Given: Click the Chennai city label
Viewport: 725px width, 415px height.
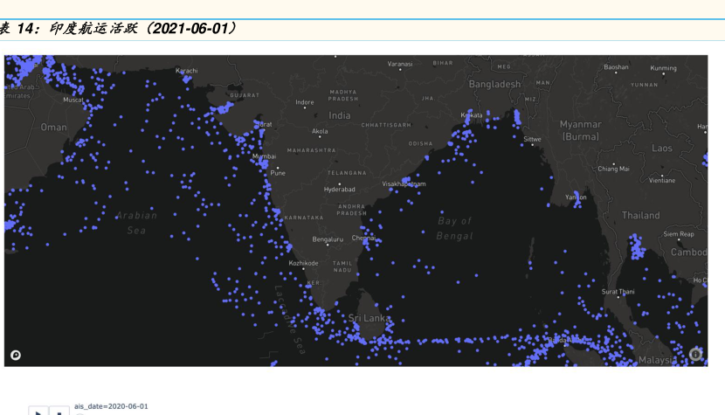Looking at the screenshot, I should point(363,238).
